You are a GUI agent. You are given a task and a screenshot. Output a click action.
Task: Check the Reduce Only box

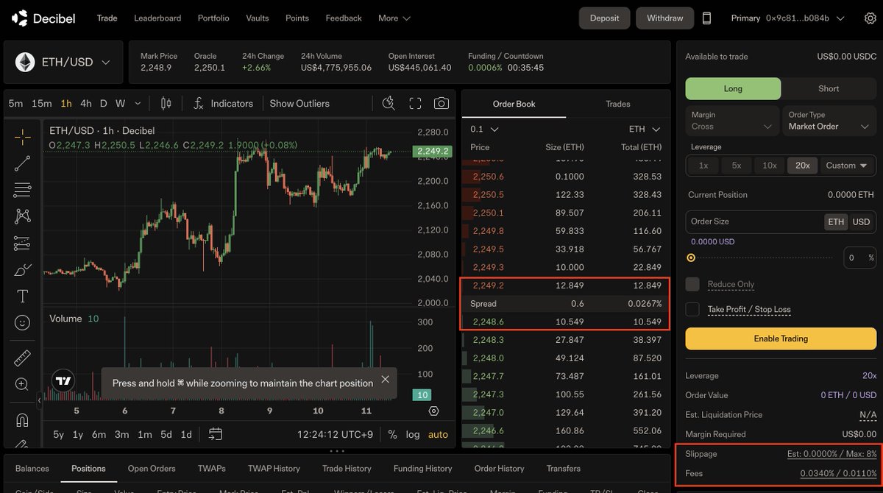pos(692,284)
